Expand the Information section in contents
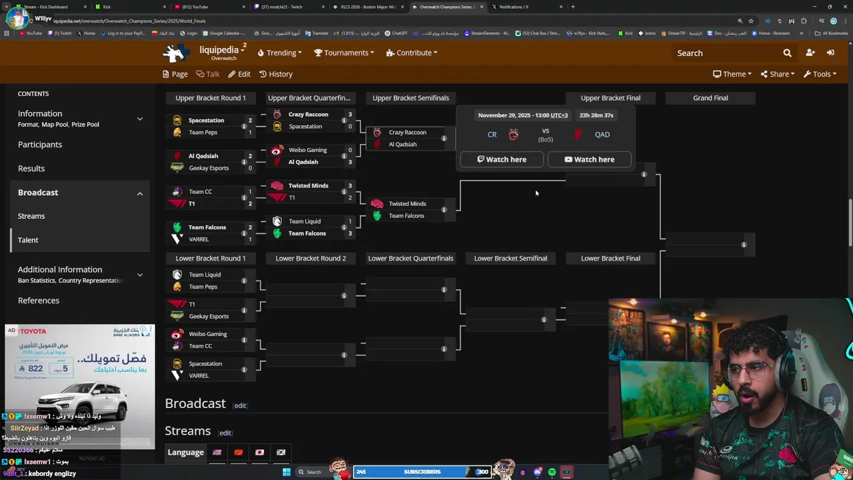 [139, 119]
